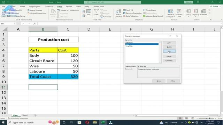Click the Windows Start button
223x125 pixels.
(3, 122)
